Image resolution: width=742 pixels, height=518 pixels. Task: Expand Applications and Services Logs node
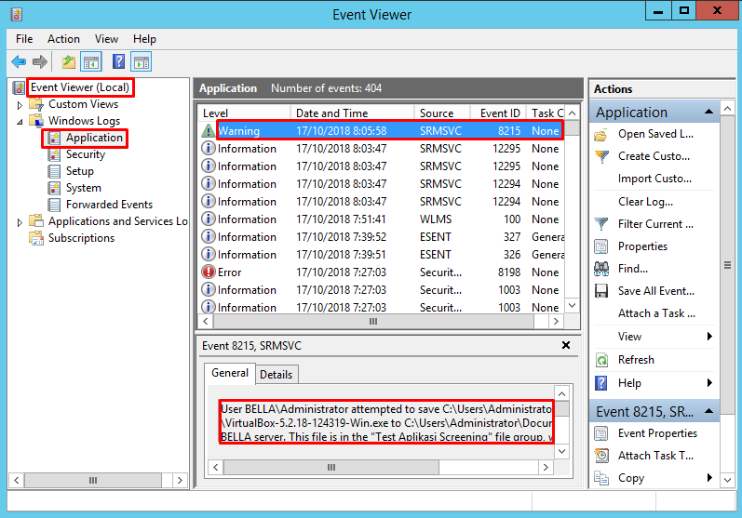pyautogui.click(x=20, y=222)
